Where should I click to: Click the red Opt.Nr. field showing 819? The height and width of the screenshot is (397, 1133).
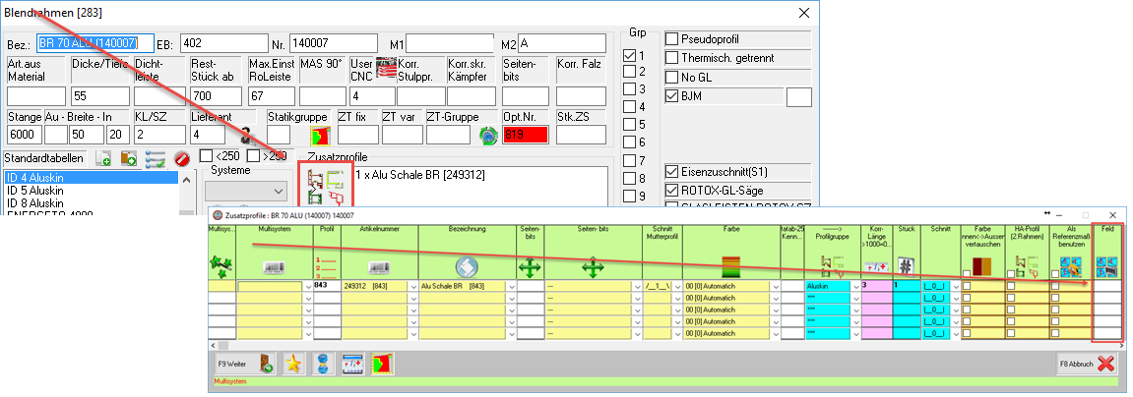click(526, 135)
